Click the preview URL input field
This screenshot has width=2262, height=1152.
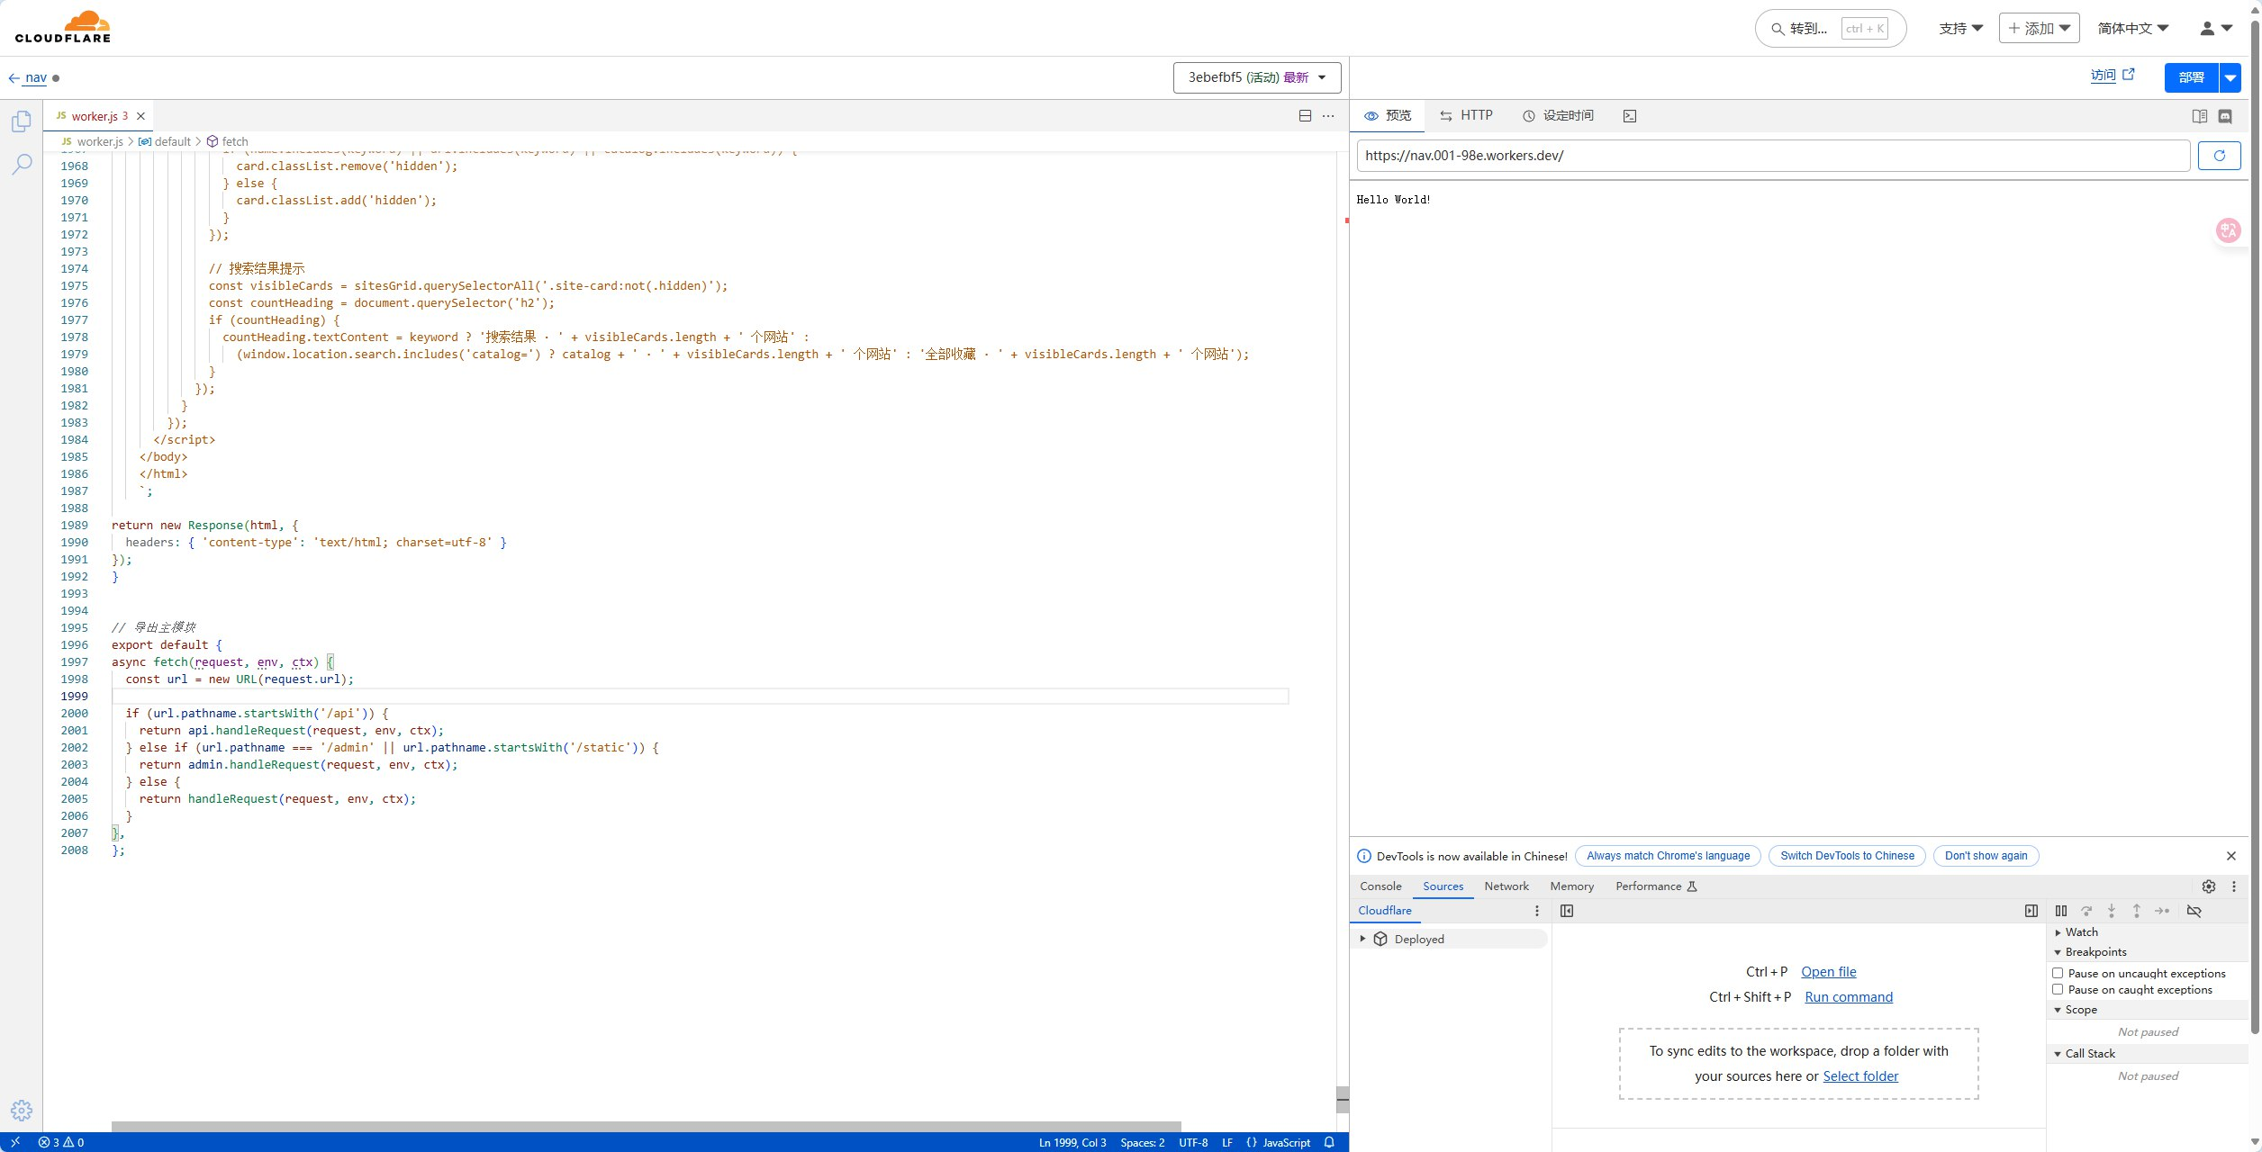1772,156
